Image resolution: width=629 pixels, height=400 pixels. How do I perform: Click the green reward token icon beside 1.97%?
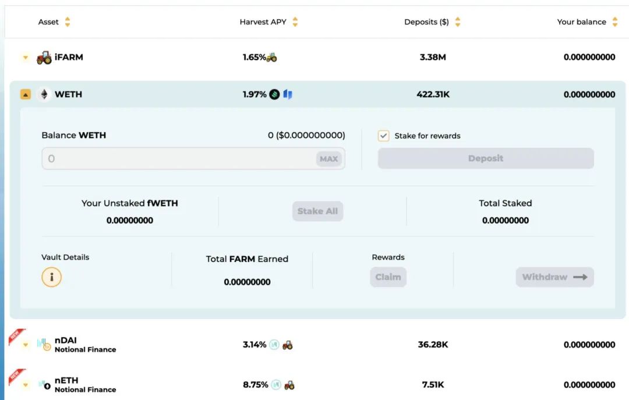pos(274,94)
